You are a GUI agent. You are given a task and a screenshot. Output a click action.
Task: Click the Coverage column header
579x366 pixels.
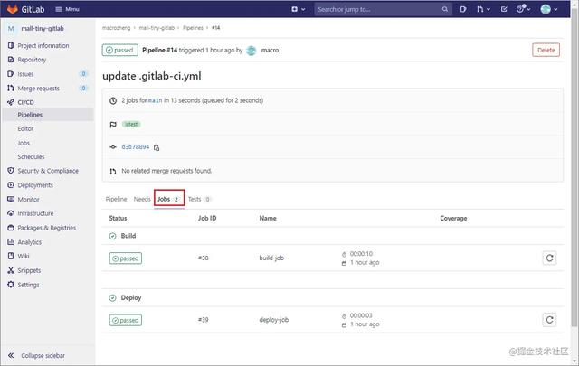453,218
